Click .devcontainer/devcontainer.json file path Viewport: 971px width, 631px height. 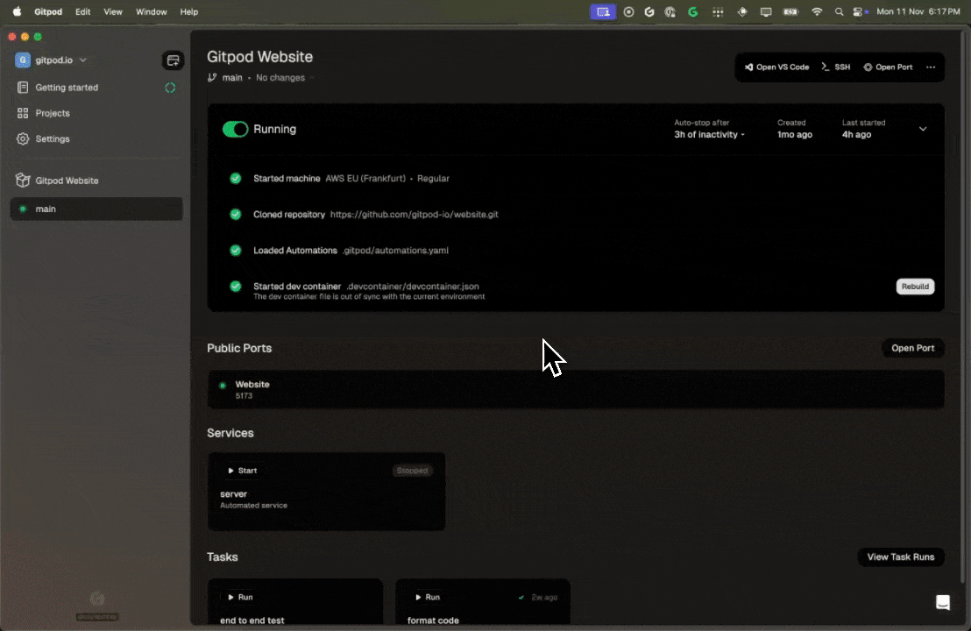pyautogui.click(x=413, y=286)
